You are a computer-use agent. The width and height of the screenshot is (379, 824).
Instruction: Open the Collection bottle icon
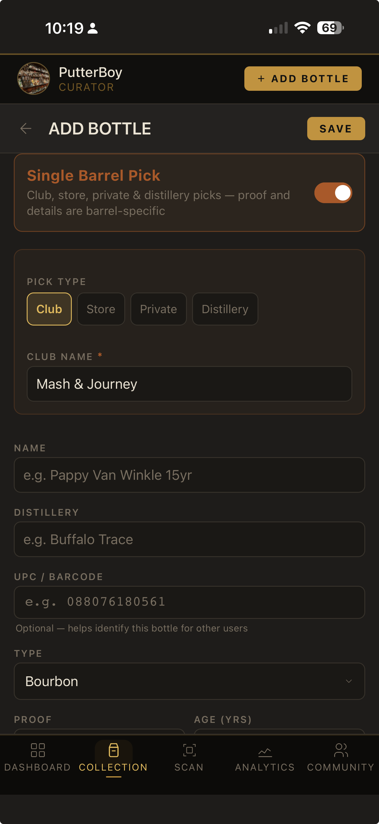tap(113, 750)
